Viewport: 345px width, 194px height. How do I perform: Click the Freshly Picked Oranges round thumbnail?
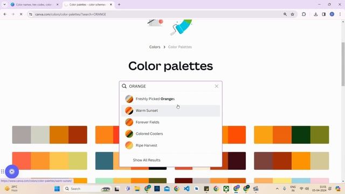tap(129, 99)
